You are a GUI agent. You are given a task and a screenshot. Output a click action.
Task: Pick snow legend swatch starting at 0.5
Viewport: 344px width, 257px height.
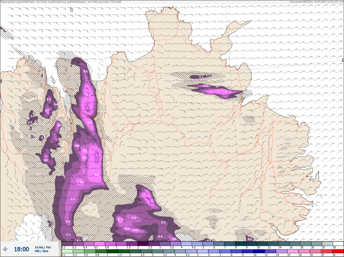pos(100,244)
